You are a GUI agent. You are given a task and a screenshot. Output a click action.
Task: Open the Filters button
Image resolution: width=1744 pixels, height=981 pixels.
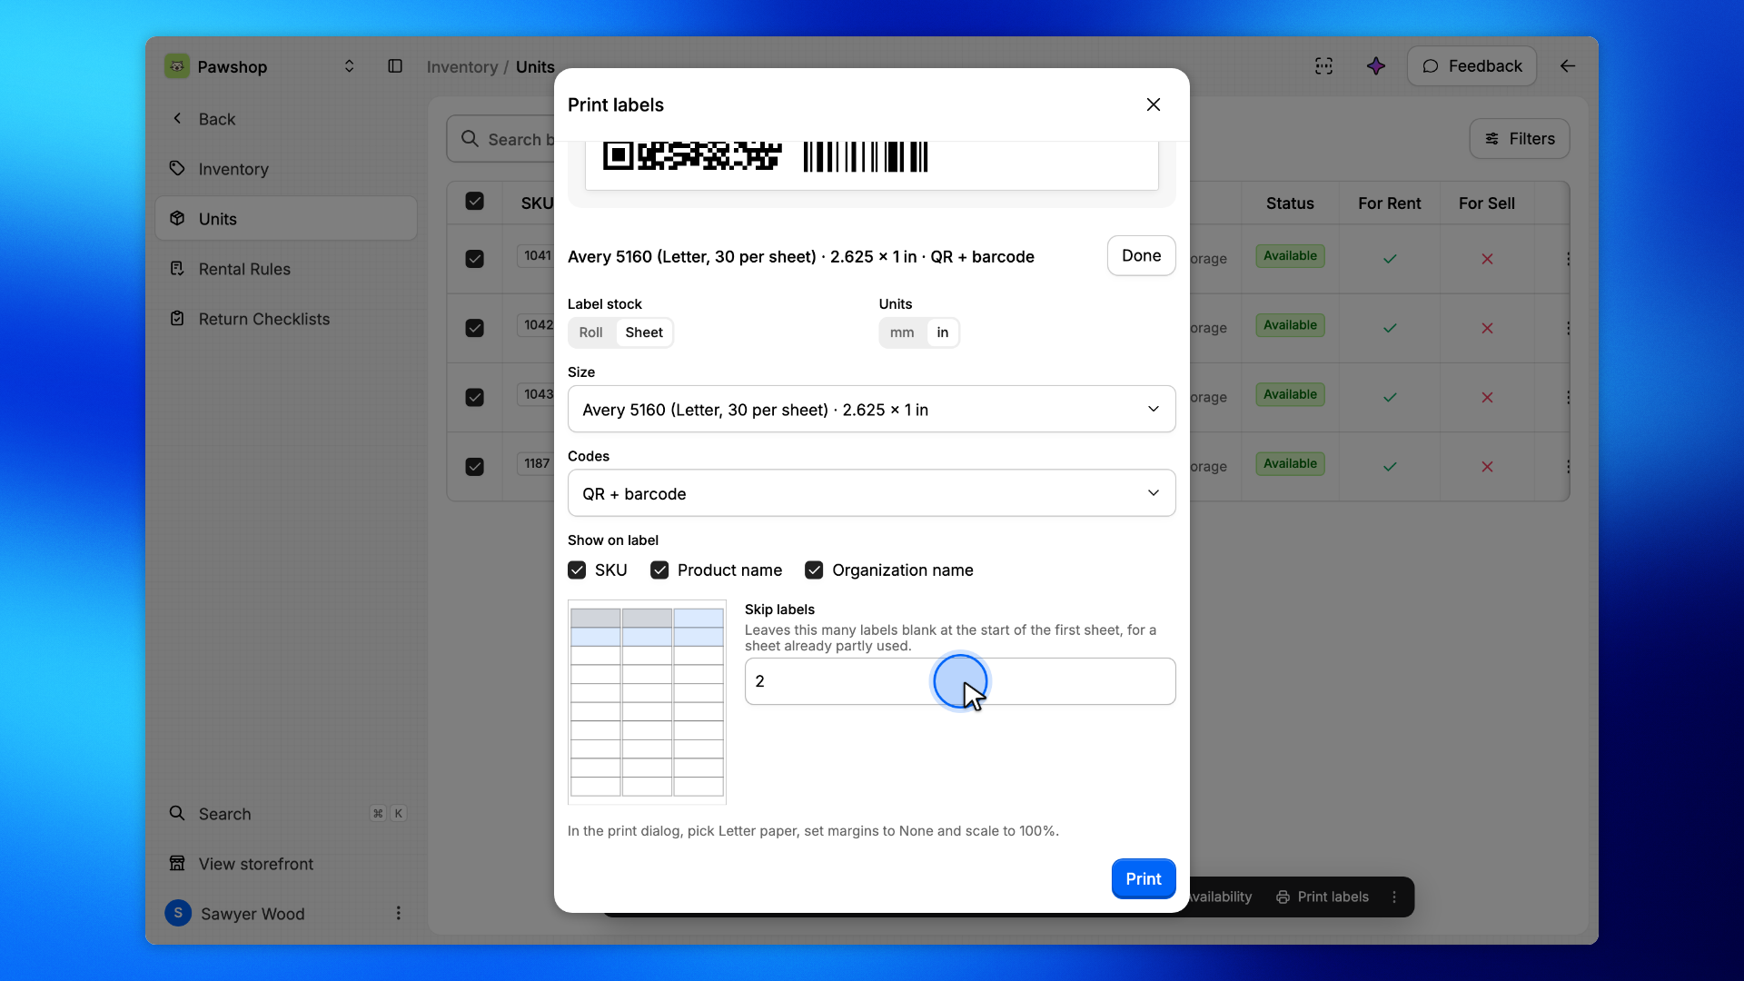point(1520,139)
